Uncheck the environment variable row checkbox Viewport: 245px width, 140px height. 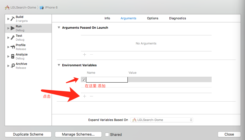point(84,80)
